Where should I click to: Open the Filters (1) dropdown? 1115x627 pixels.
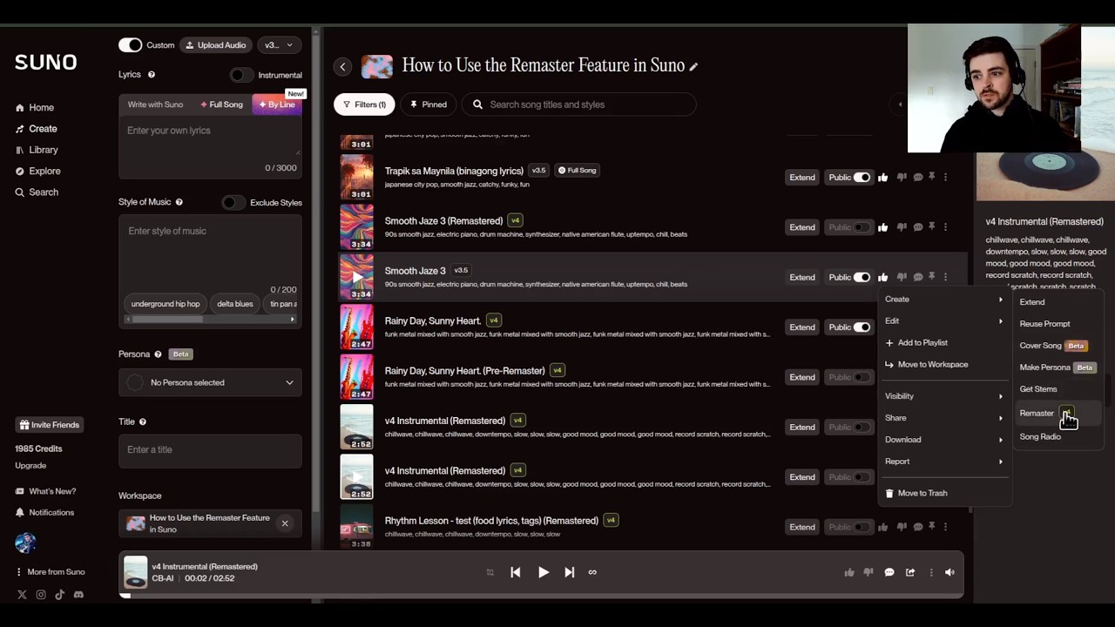click(x=364, y=104)
